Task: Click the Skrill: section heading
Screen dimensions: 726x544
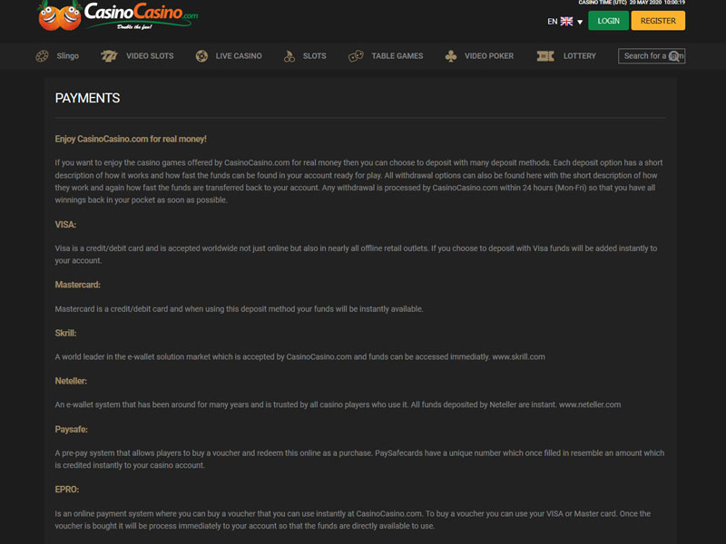Action: pos(65,333)
